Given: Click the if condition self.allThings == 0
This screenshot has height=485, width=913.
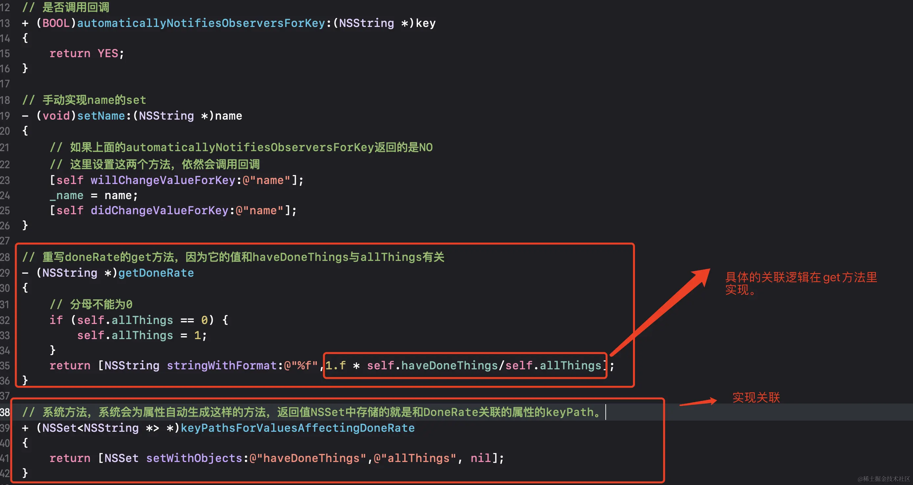Looking at the screenshot, I should (143, 320).
